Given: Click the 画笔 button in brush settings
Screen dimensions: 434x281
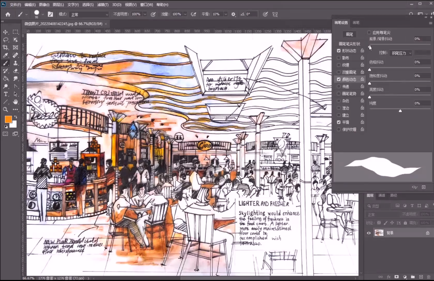Looking at the screenshot, I should [x=349, y=34].
